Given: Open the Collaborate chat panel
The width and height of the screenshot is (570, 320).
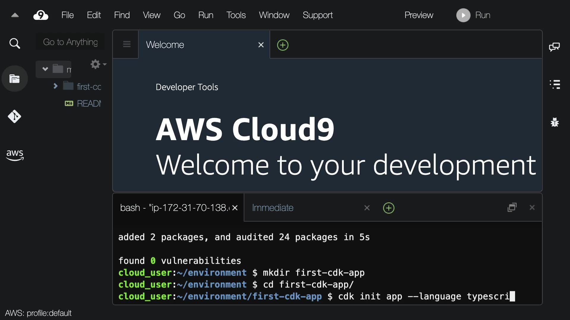Looking at the screenshot, I should pos(554,47).
